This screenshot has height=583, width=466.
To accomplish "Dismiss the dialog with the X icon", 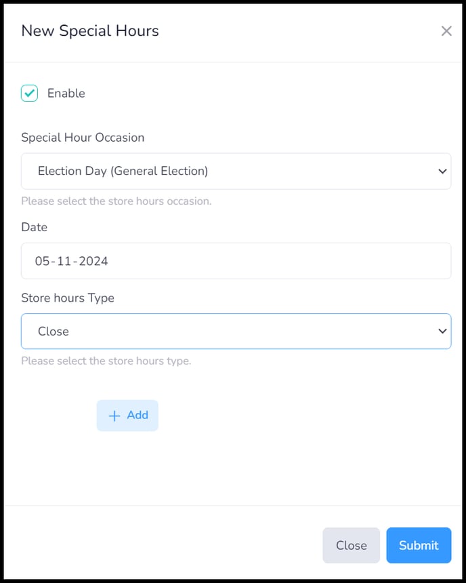I will click(x=446, y=31).
